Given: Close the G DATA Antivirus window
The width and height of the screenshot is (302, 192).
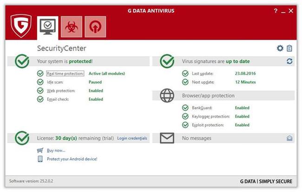Looking at the screenshot, I should point(291,11).
